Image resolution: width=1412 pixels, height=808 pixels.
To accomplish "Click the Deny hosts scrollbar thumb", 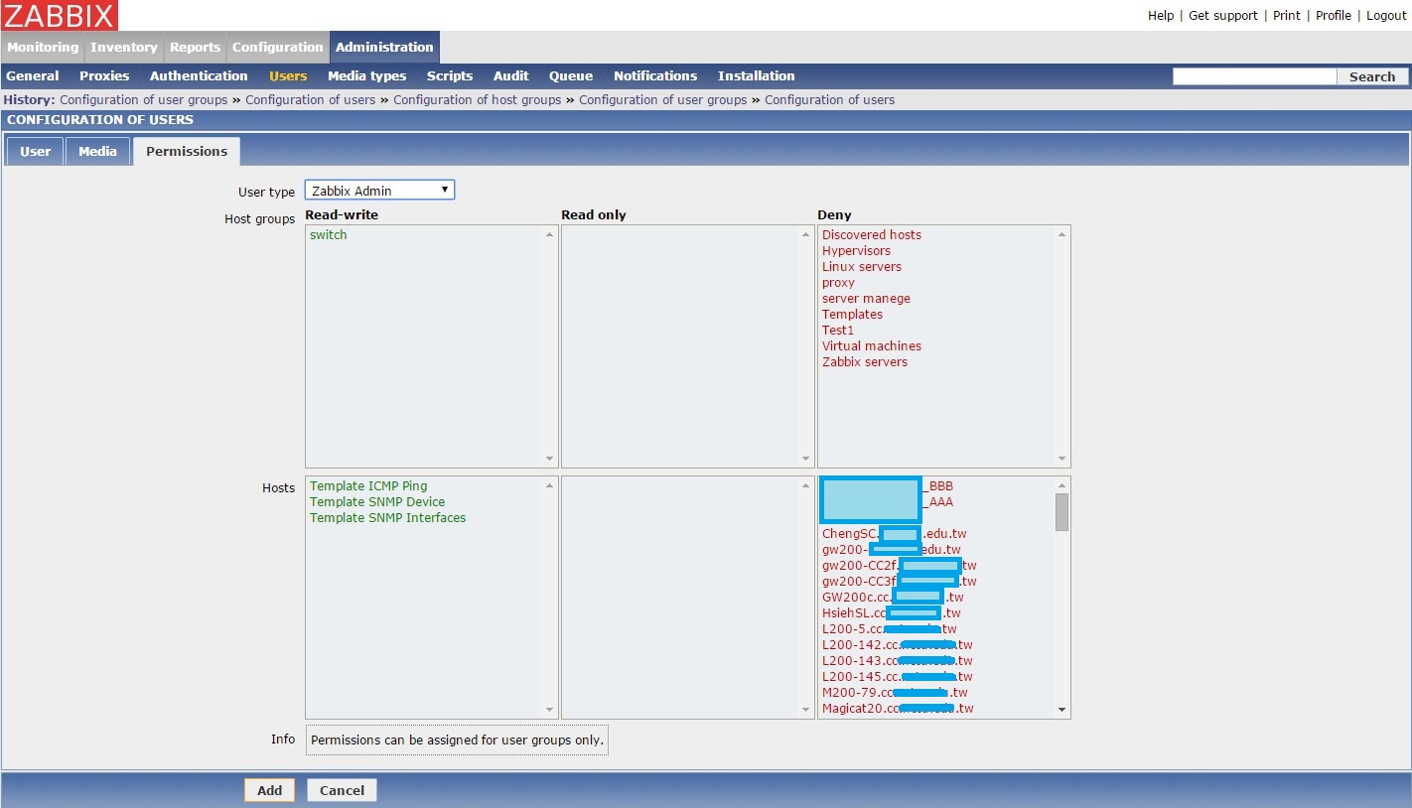I will (x=1061, y=511).
